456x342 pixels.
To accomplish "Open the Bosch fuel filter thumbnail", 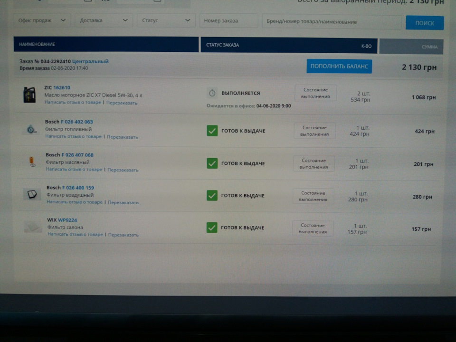I will pyautogui.click(x=31, y=129).
